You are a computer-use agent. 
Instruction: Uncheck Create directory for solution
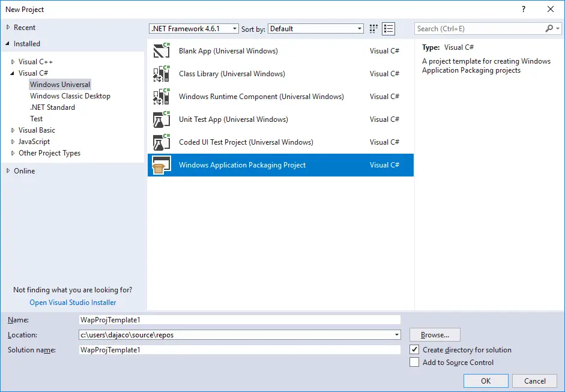(414, 349)
